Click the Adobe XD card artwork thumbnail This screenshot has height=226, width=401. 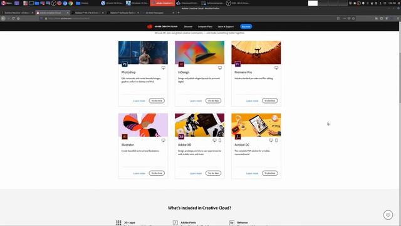coord(199,125)
